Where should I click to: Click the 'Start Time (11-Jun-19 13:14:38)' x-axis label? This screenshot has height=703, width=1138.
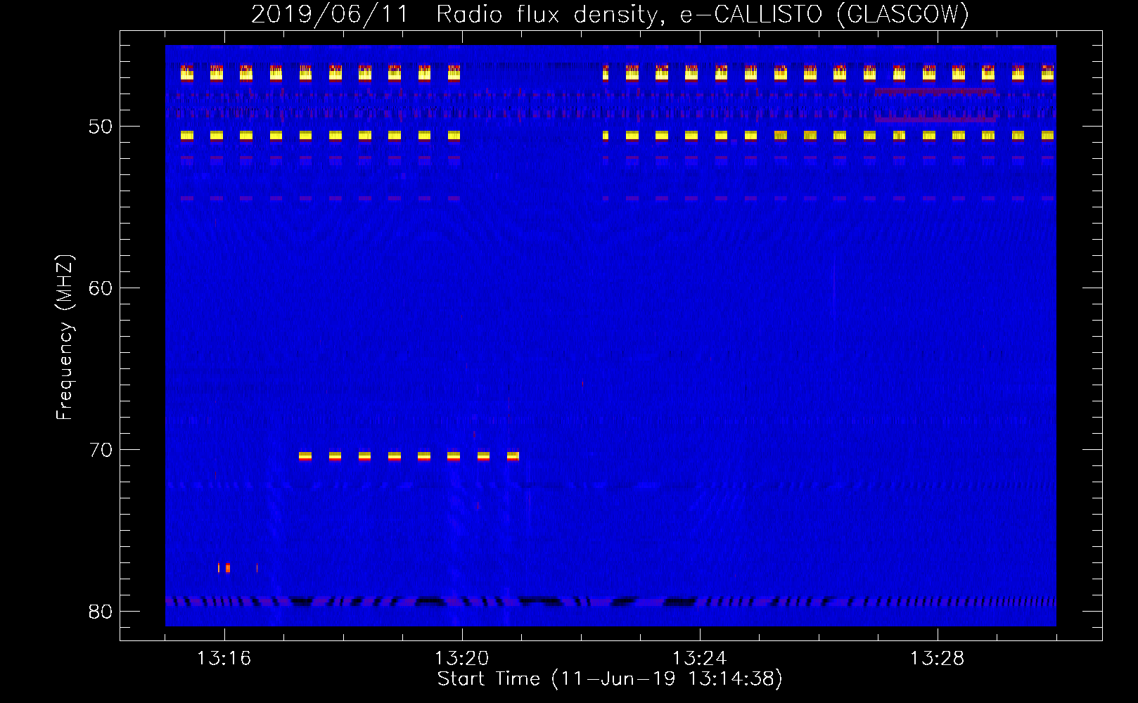pyautogui.click(x=610, y=679)
